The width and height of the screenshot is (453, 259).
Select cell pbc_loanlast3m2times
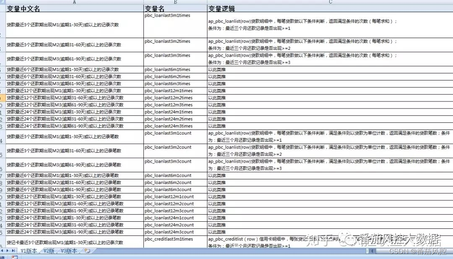(175, 45)
